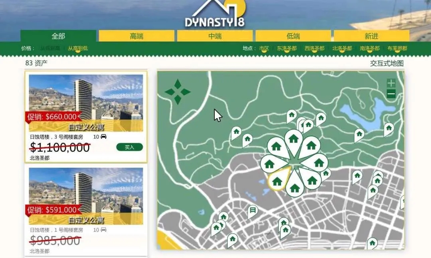Select the crossed-out $985,000 price
This screenshot has height=258, width=431.
click(x=55, y=240)
